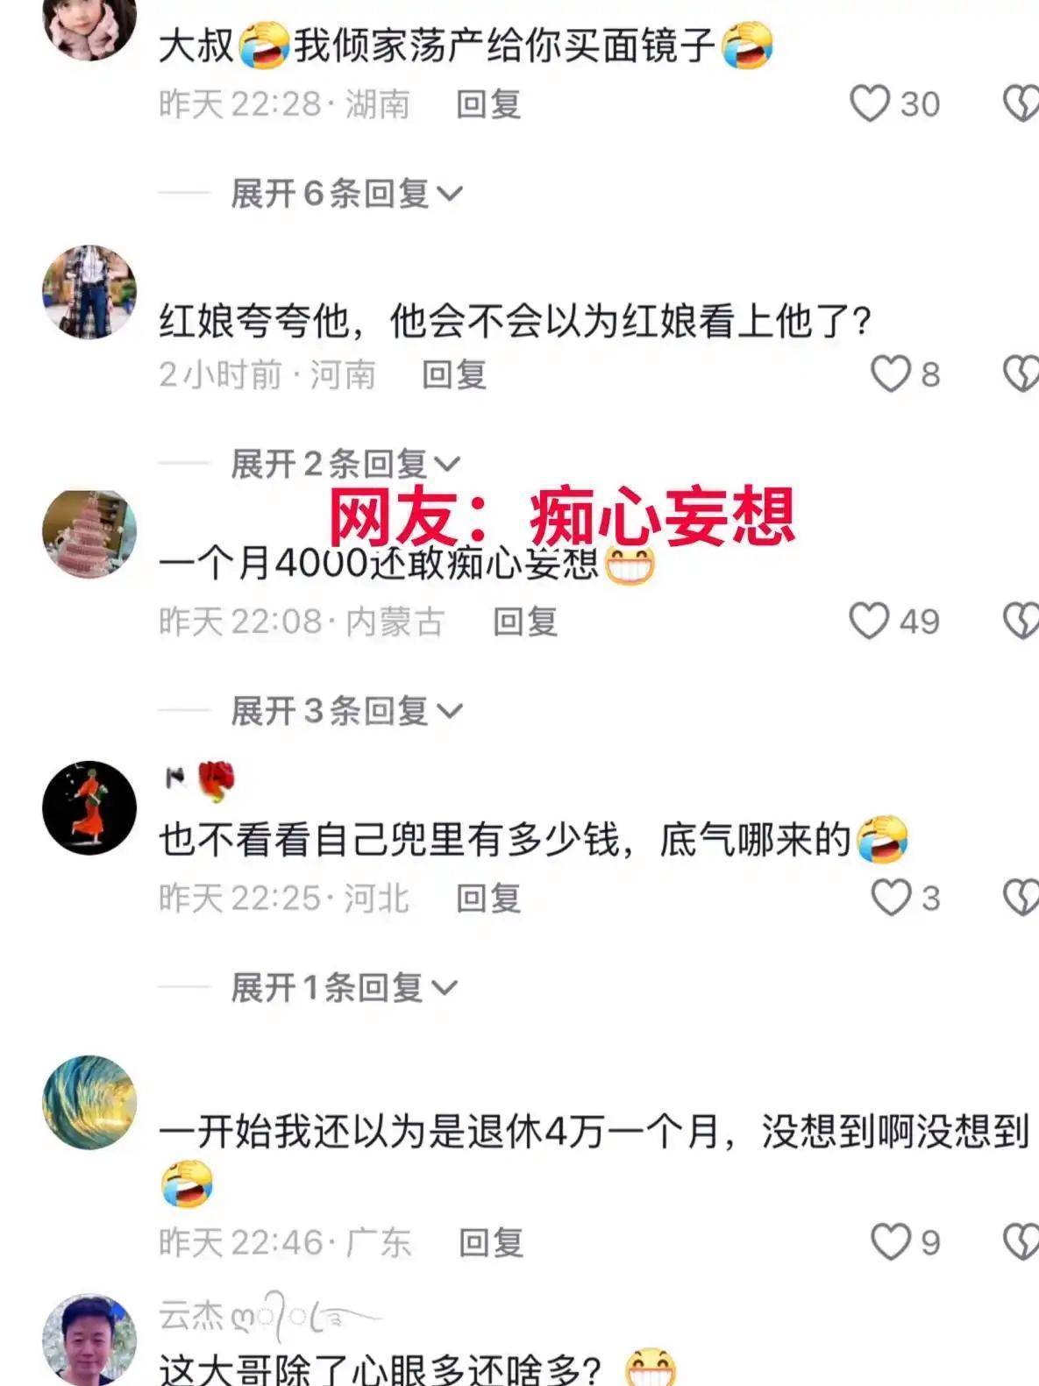Expand 展开2条回复
1039x1386 pixels.
tap(345, 464)
